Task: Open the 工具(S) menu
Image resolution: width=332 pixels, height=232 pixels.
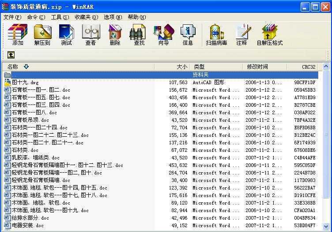Action: coord(60,17)
